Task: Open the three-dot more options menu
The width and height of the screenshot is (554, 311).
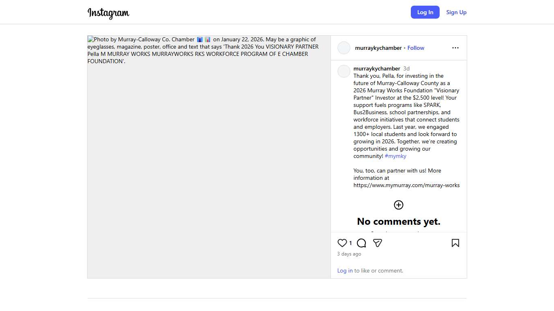Action: (455, 48)
